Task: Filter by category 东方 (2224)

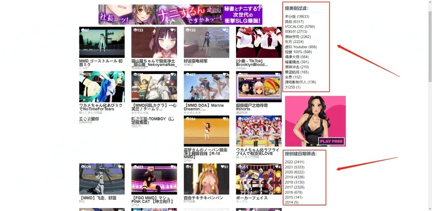Action: pyautogui.click(x=294, y=42)
